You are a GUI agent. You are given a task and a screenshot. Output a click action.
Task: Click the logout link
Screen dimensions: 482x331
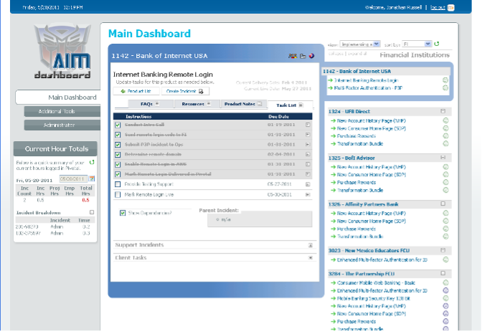(438, 7)
